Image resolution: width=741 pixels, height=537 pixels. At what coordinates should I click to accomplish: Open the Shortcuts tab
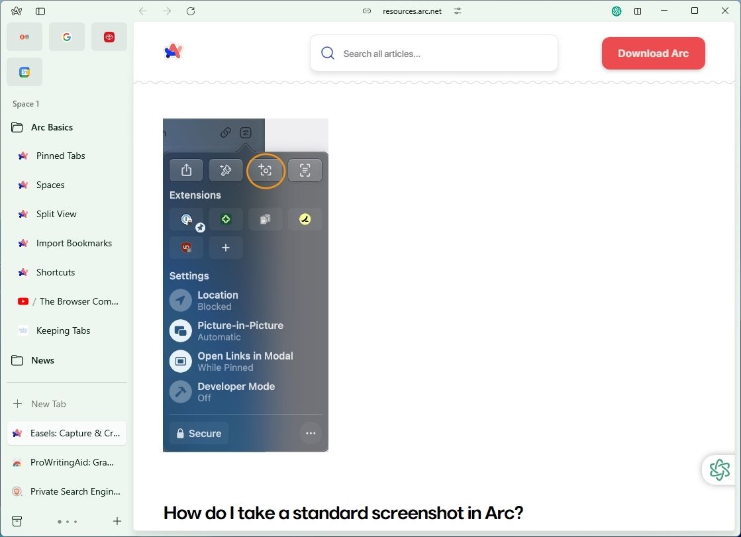(67, 272)
